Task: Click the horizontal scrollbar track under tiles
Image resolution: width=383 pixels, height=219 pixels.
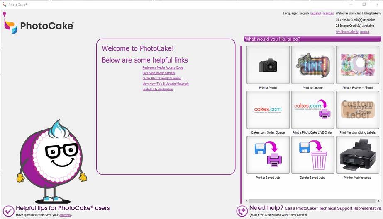Action: [x=312, y=201]
